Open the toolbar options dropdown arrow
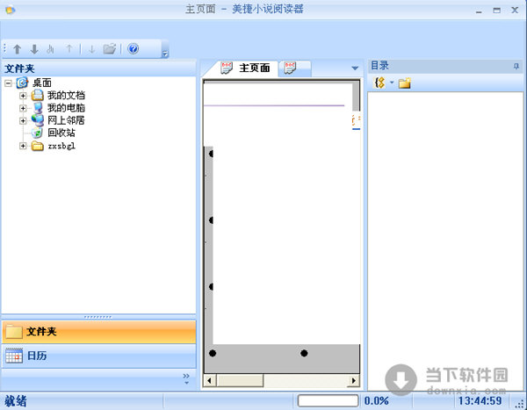Image resolution: width=527 pixels, height=410 pixels. (x=165, y=54)
